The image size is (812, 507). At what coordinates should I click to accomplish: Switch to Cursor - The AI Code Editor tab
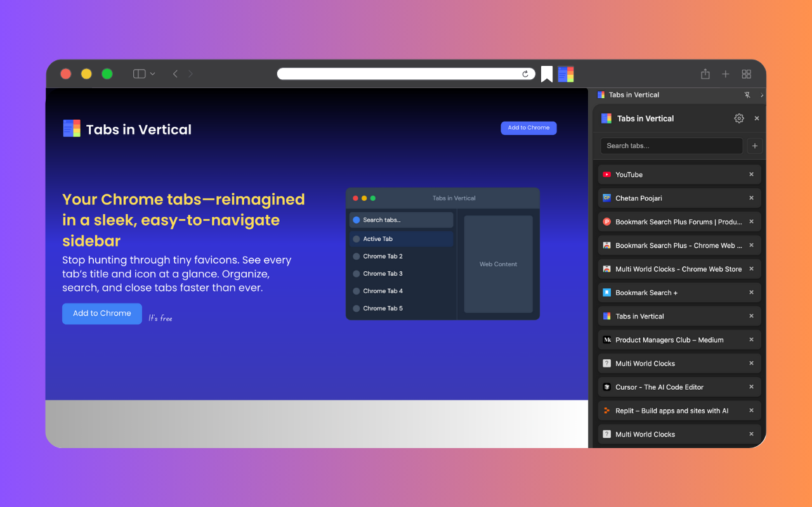point(679,387)
